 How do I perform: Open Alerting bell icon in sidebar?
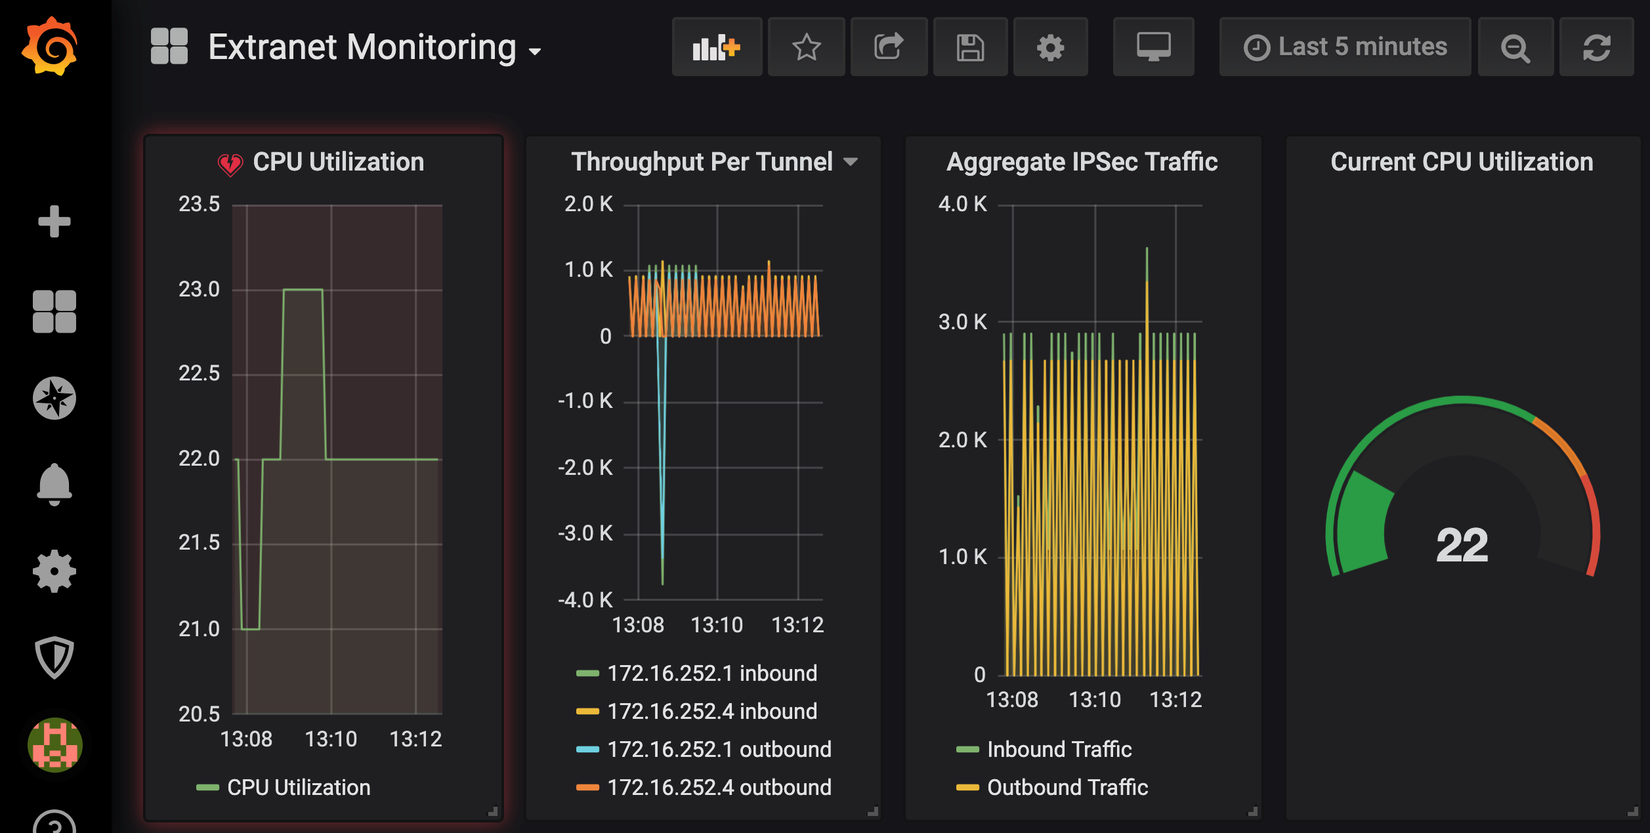54,485
